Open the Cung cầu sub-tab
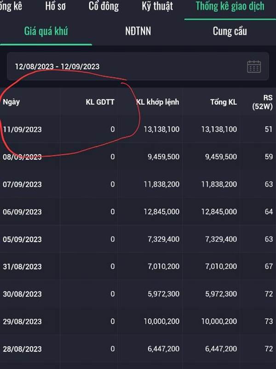 [x=230, y=31]
